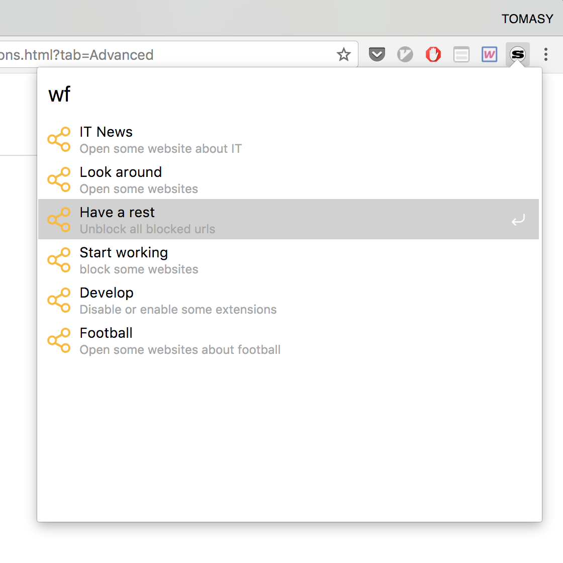Click the workflow icon beside Start working

[59, 260]
